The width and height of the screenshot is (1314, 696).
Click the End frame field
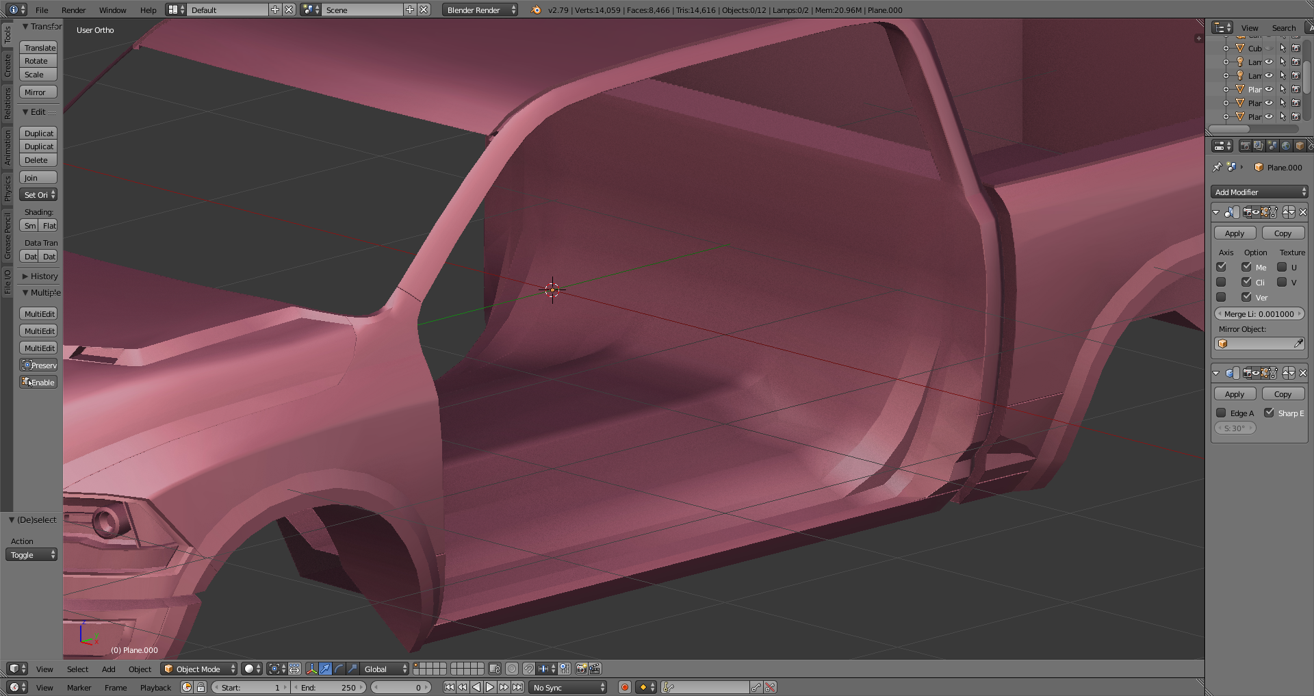[x=329, y=687]
